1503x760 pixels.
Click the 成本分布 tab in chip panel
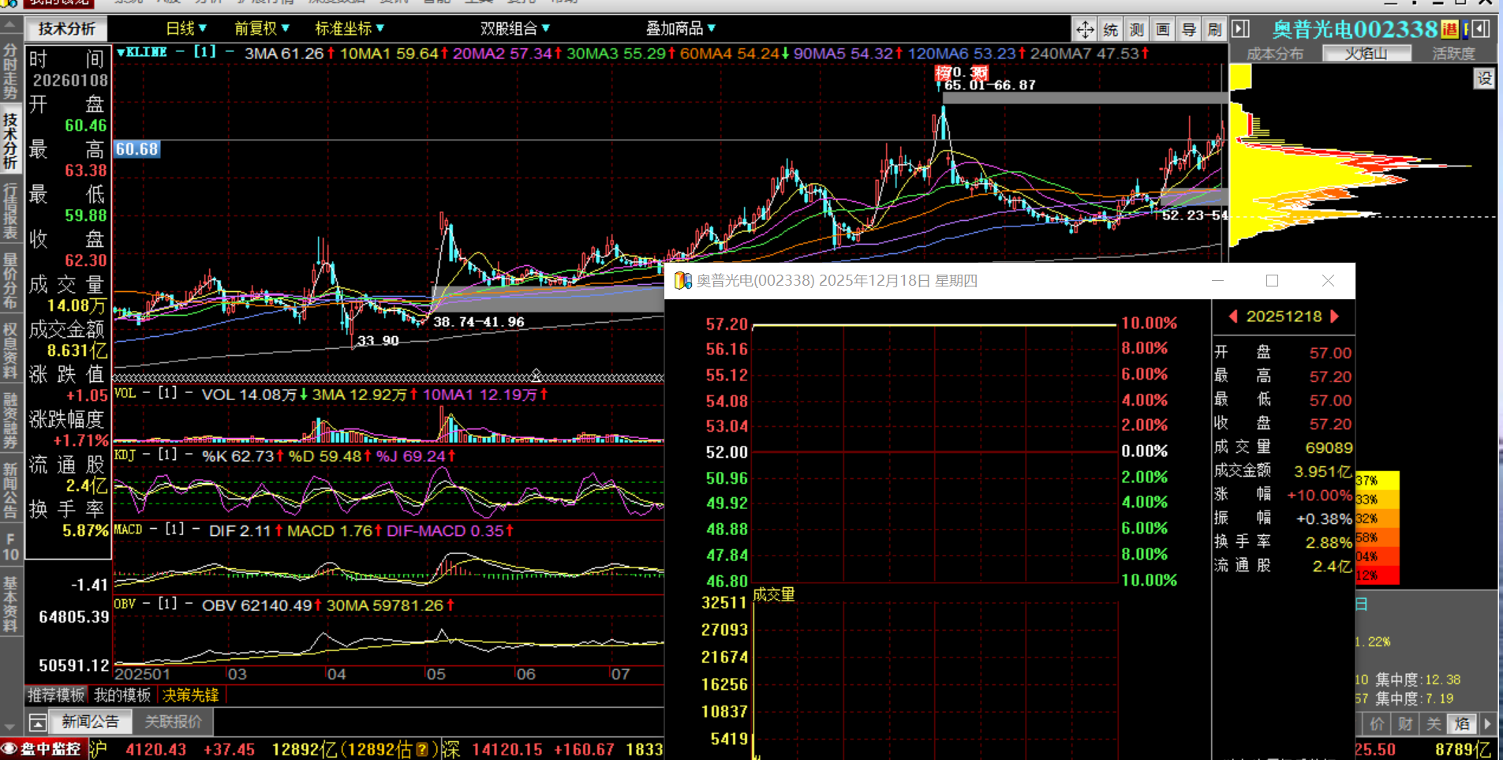pos(1275,54)
